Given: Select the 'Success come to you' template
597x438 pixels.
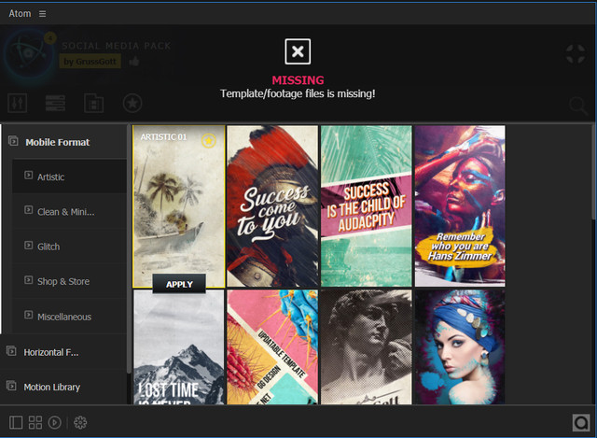Looking at the screenshot, I should [272, 206].
